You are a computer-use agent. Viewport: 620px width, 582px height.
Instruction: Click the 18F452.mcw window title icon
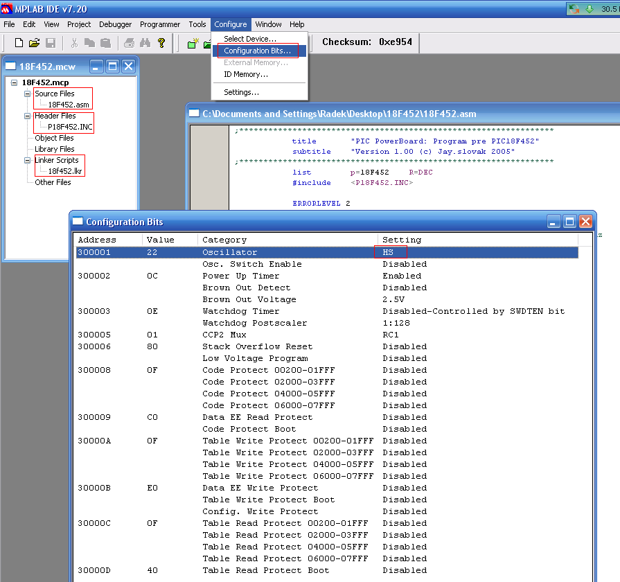coord(10,66)
